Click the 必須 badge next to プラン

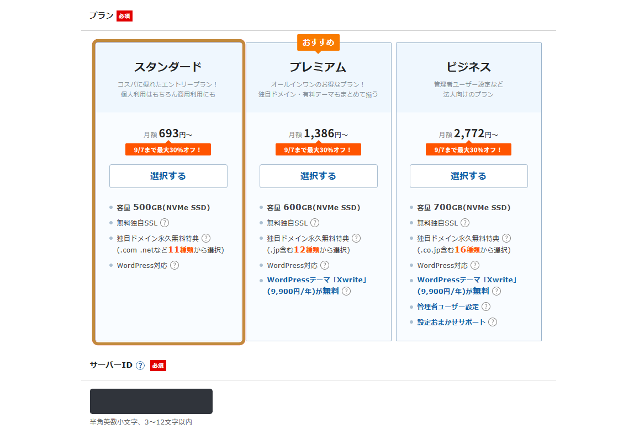pyautogui.click(x=125, y=16)
